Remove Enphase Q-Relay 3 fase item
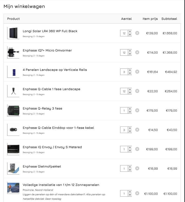 pyautogui.click(x=137, y=110)
